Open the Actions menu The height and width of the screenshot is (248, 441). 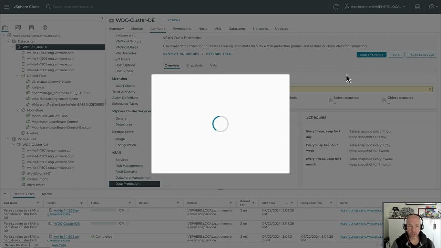click(174, 20)
